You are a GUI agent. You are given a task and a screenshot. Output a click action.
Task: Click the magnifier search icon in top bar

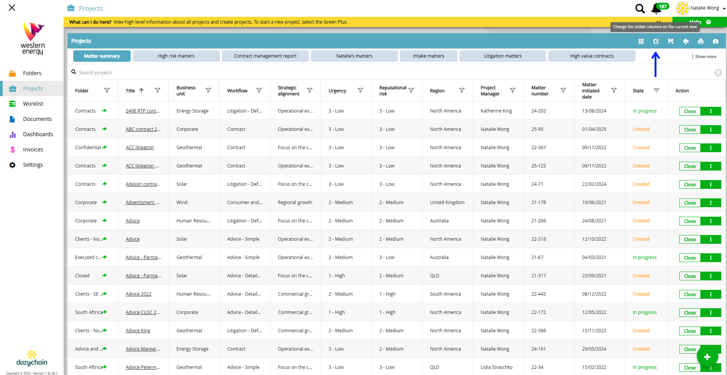[640, 8]
